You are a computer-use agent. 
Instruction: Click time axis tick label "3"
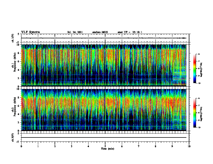(x=72, y=146)
